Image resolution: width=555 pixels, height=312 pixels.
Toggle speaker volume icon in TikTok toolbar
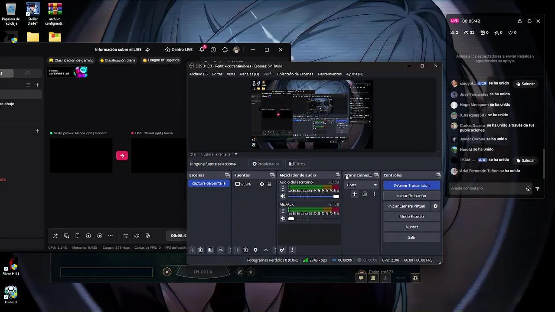click(137, 236)
